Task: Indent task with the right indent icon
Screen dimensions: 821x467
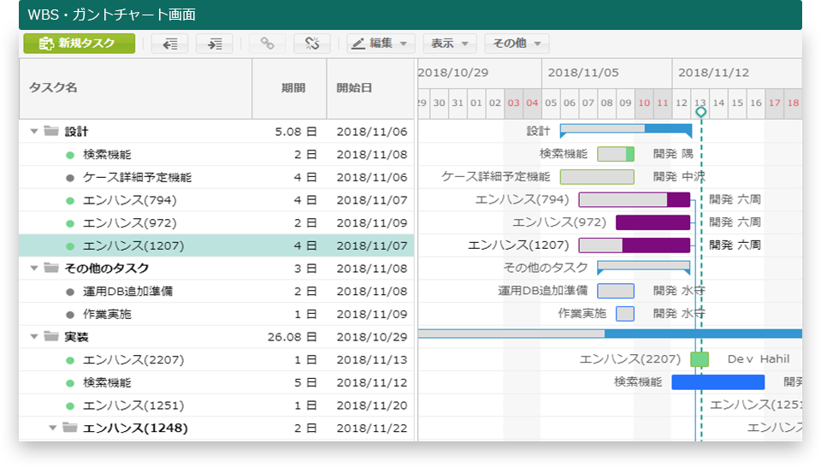Action: [x=214, y=44]
